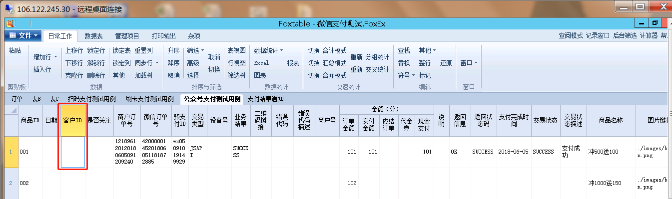The image size is (672, 199).
Task: Click the 升序 sort ascending command
Action: click(173, 50)
